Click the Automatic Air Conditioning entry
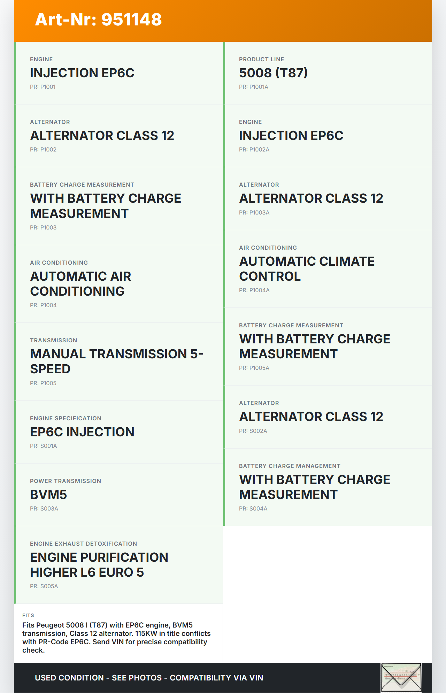446x693 pixels. [118, 283]
